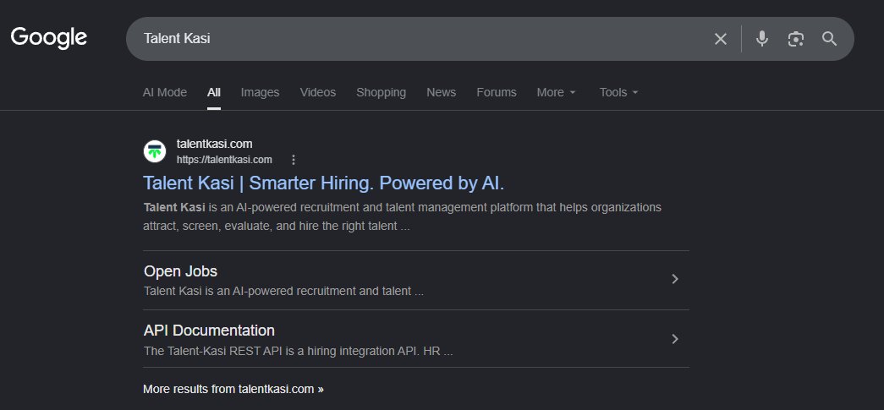Click the Google logo

pos(49,38)
